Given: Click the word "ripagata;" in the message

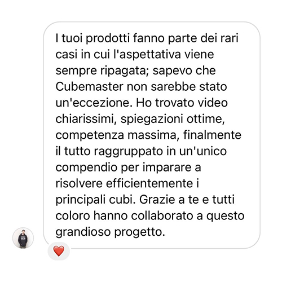Looking at the screenshot, I should point(125,71).
